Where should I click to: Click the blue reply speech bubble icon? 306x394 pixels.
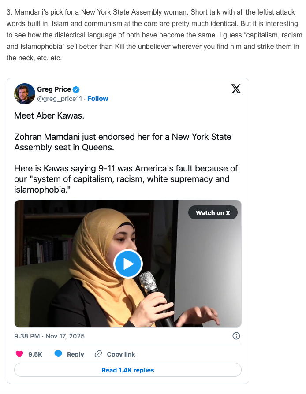[x=58, y=354]
